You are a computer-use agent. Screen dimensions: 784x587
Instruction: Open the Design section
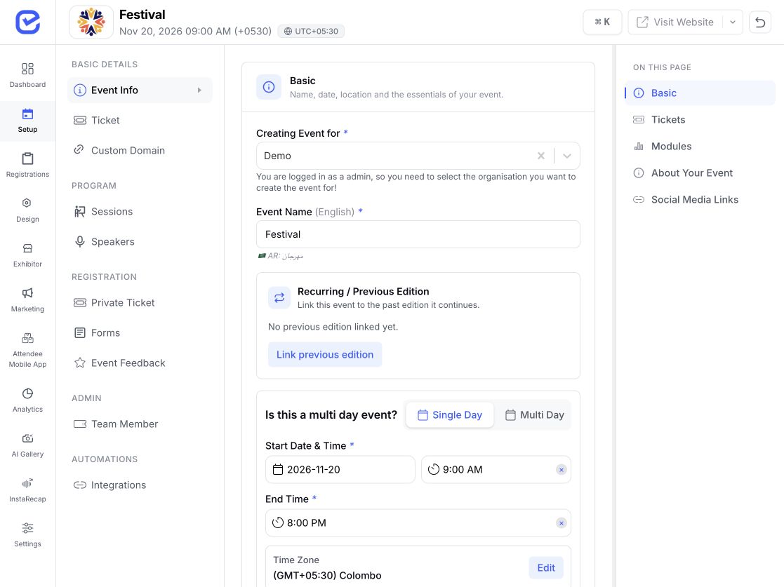(27, 210)
